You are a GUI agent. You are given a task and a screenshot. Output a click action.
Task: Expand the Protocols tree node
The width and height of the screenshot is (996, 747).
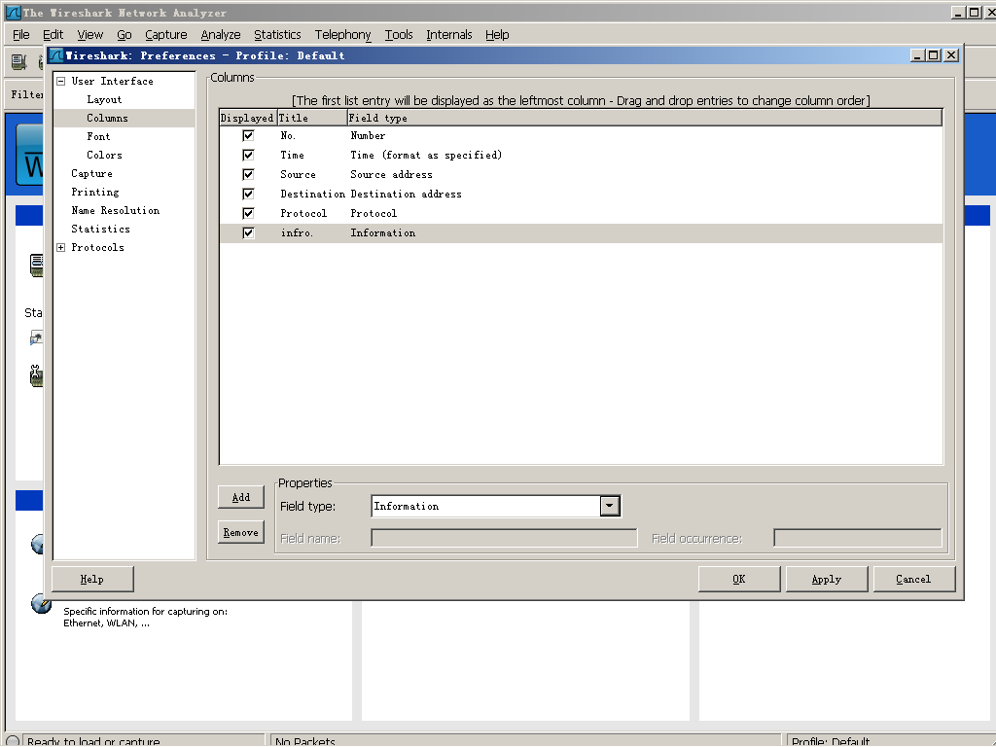[x=61, y=248]
